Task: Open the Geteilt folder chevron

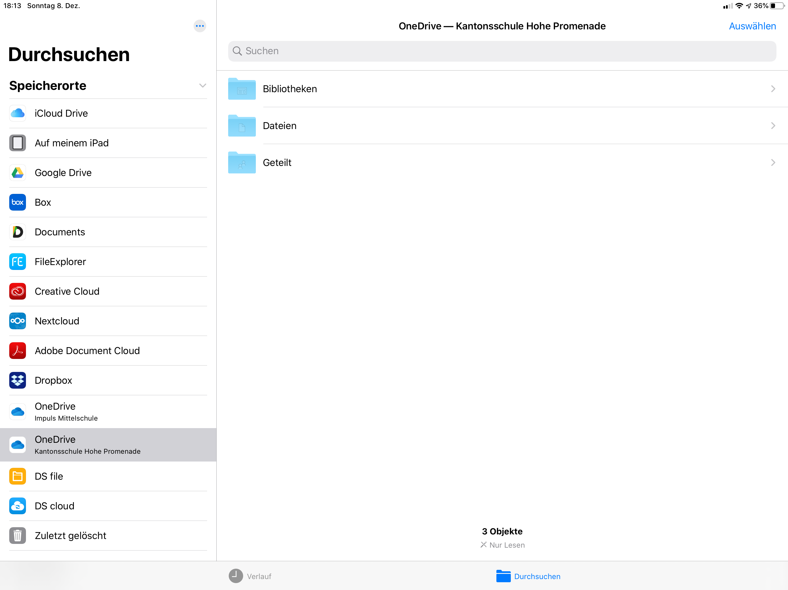Action: (x=773, y=162)
